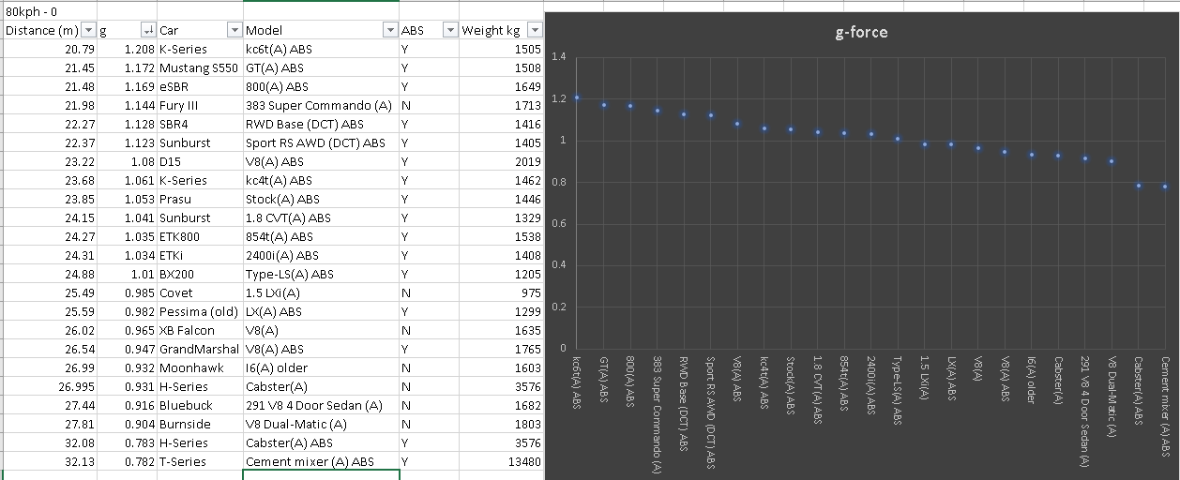Select the eSBR car cell

200,86
